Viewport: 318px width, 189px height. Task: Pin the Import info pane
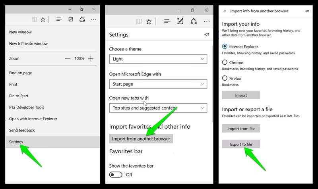click(307, 11)
